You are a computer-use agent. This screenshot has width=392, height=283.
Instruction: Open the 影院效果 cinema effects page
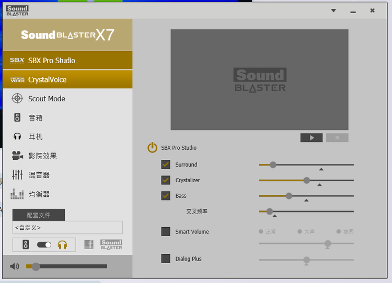point(42,156)
